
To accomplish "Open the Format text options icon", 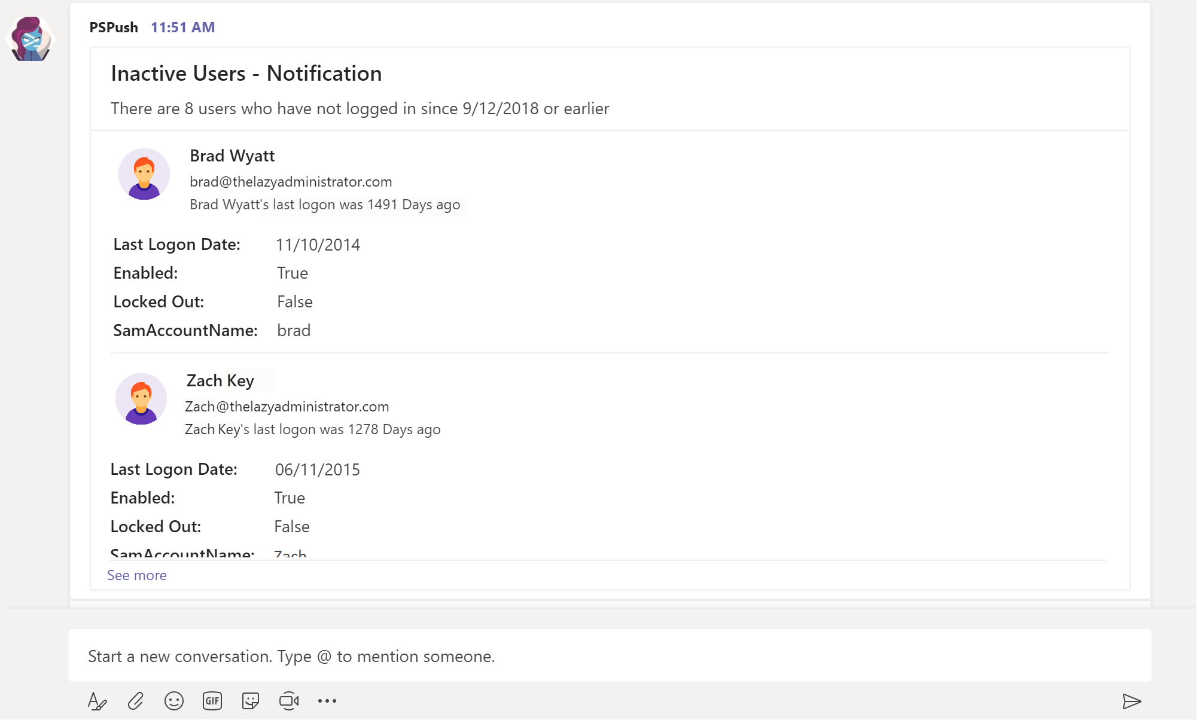I will click(97, 701).
